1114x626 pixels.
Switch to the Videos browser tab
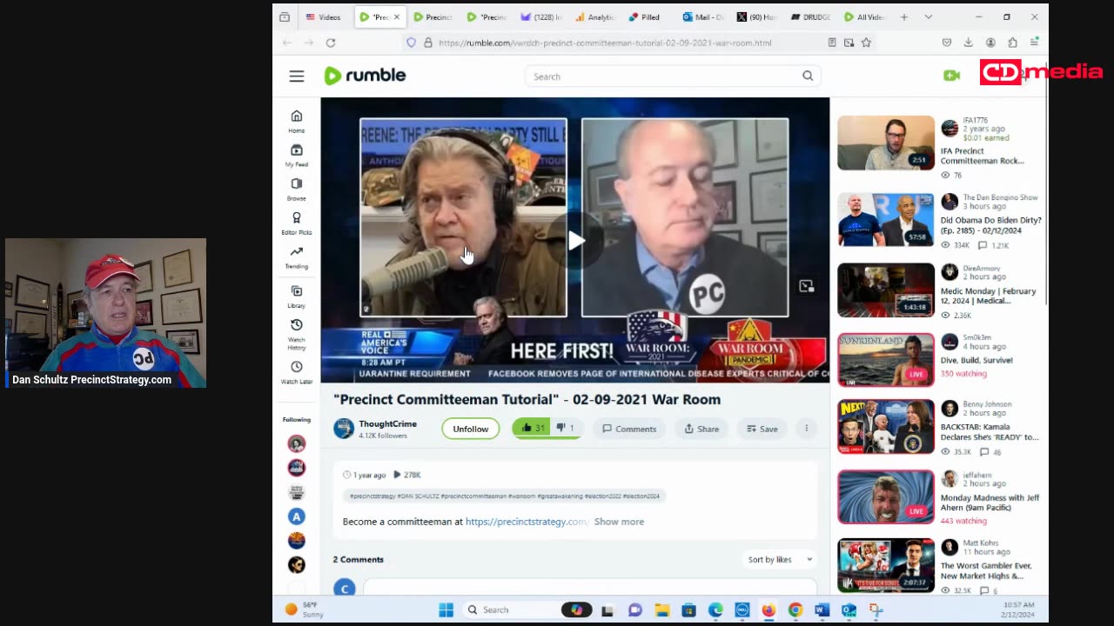coord(325,17)
